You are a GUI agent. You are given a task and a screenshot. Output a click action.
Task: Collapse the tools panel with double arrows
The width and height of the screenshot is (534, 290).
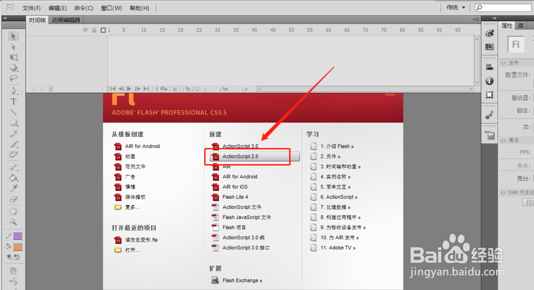(x=5, y=18)
